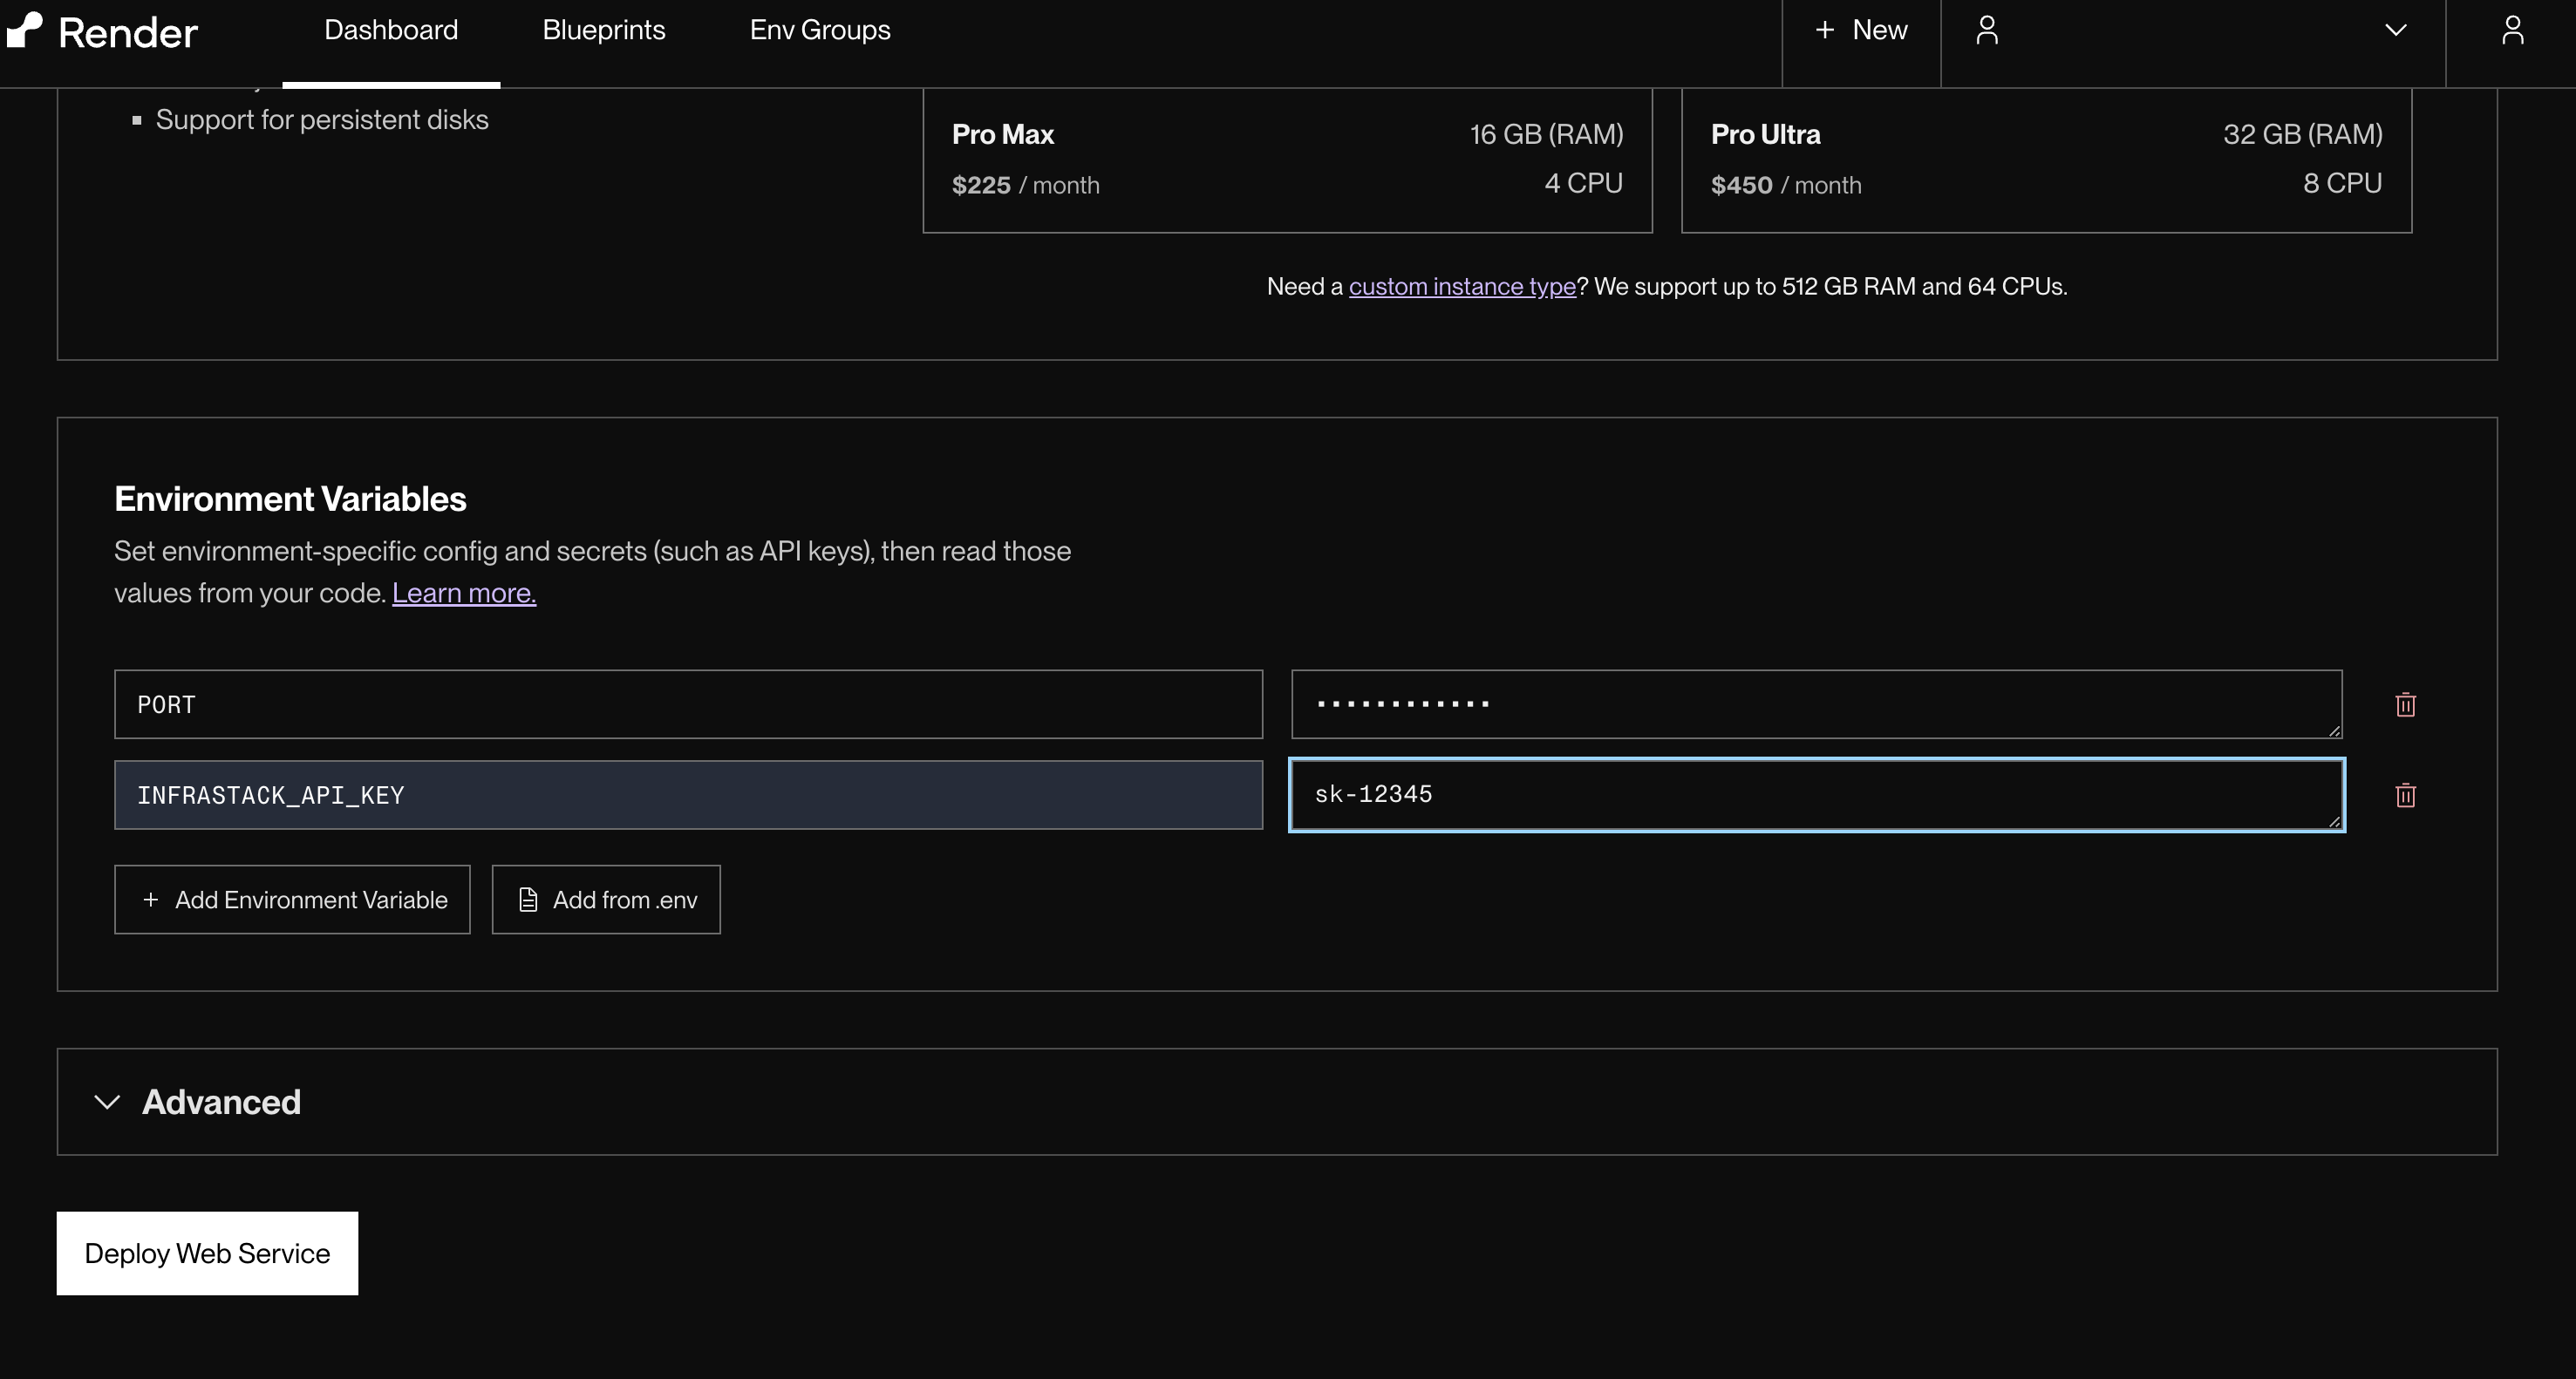Open the workspace dropdown chevron

click(2395, 30)
